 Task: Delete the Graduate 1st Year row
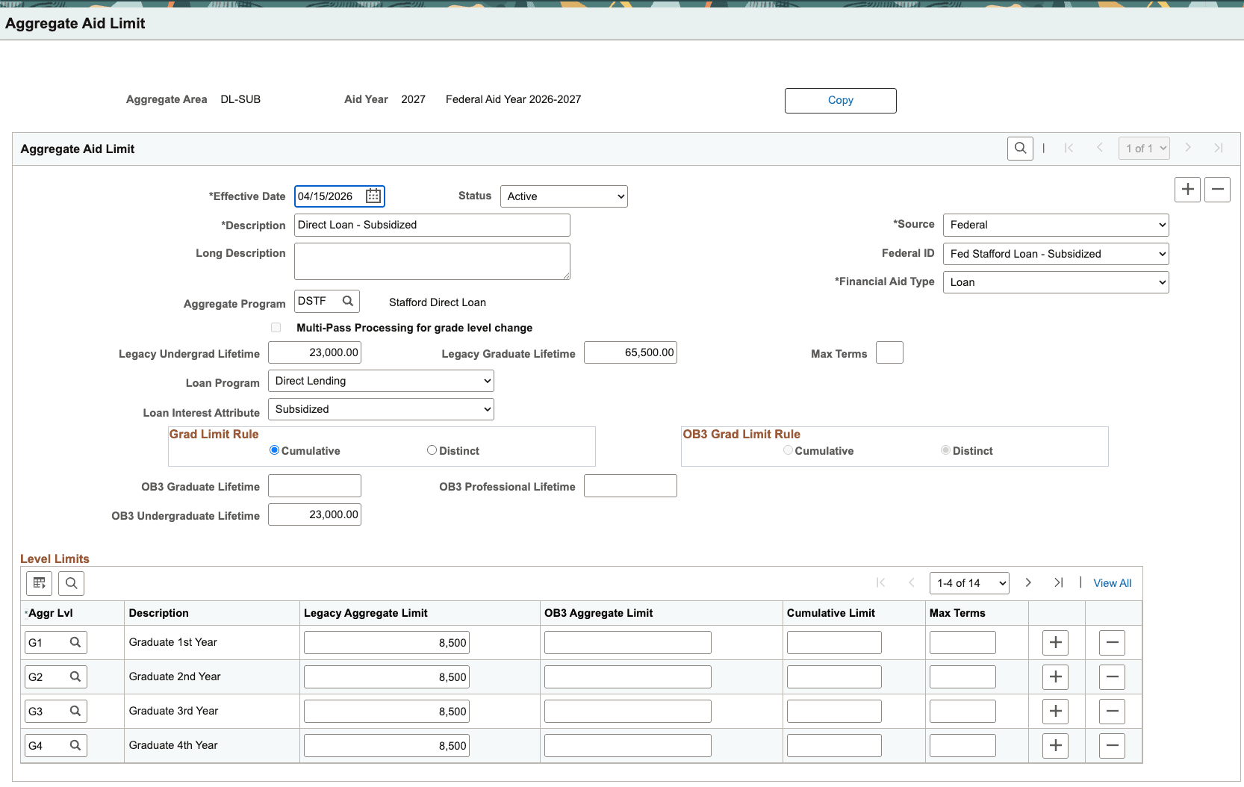tap(1112, 643)
